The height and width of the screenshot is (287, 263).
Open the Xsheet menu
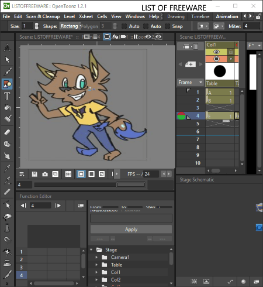pos(86,16)
